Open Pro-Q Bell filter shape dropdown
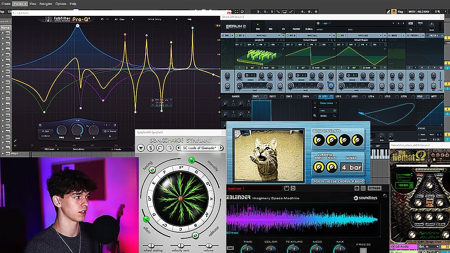 [46, 131]
